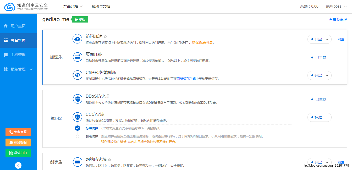Open the 访问加速 开启 dropdown
352x170 pixels.
click(x=319, y=39)
